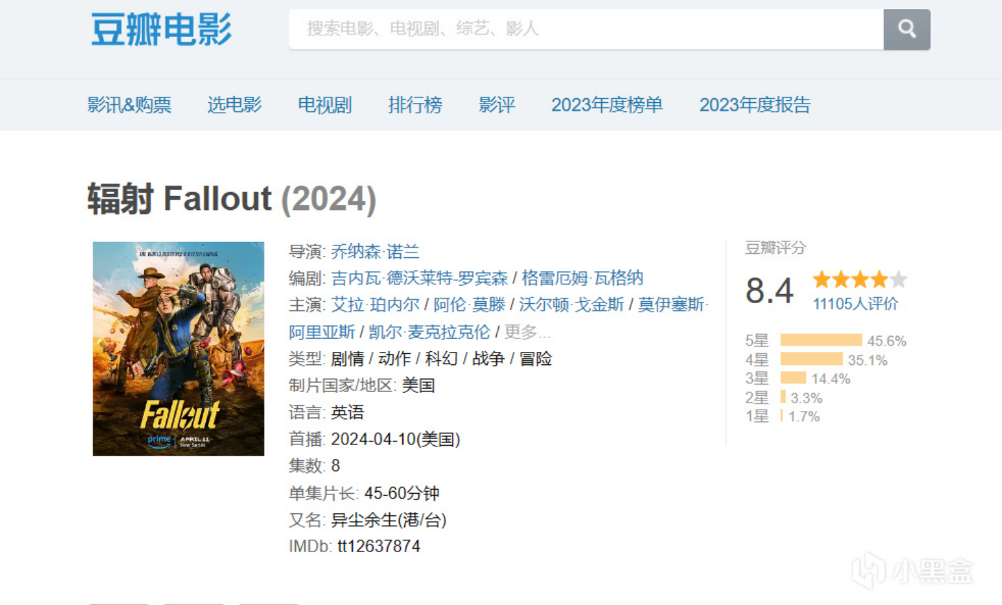The image size is (1002, 605).
Task: Click the 8.4 score number
Action: pyautogui.click(x=770, y=291)
